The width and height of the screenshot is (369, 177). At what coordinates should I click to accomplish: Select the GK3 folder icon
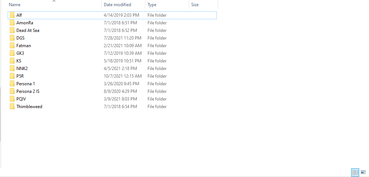click(12, 53)
